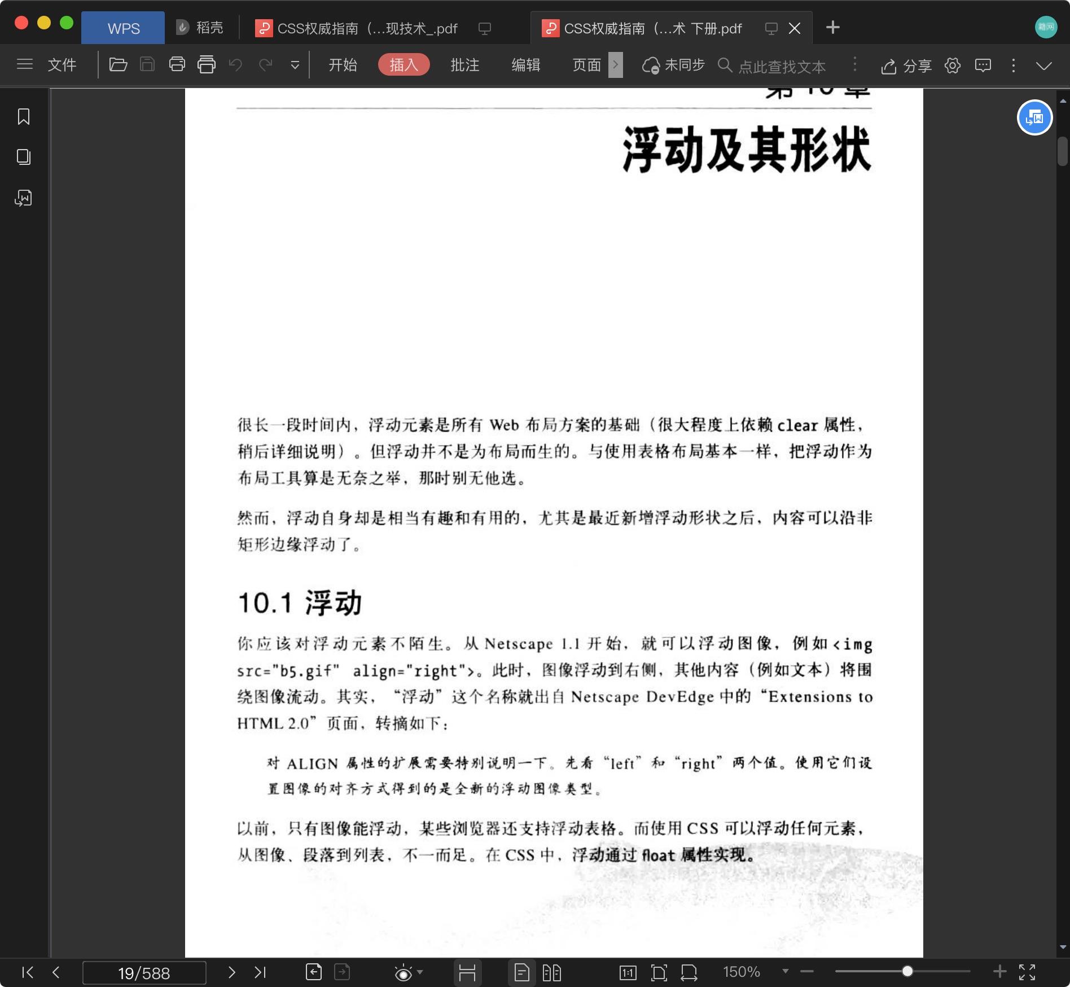Open eye protection mode dropdown arrow
This screenshot has height=987, width=1070.
419,972
